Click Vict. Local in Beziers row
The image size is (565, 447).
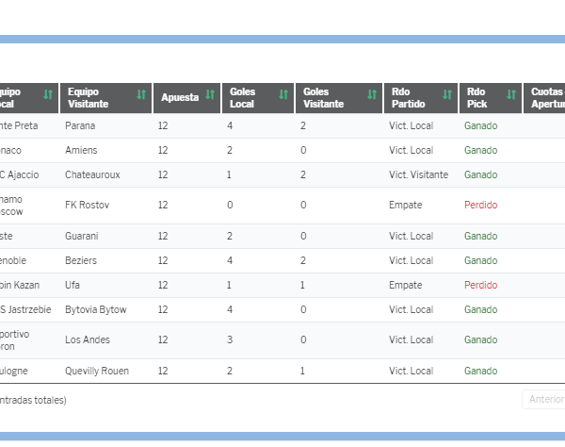[x=412, y=260]
